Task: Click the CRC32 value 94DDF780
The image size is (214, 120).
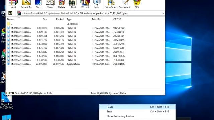Action: pyautogui.click(x=119, y=28)
